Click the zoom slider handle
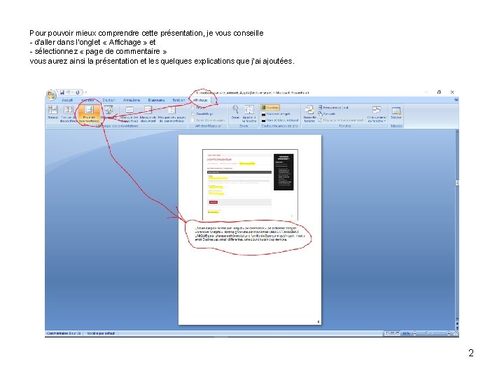This screenshot has height=378, width=504. 427,334
